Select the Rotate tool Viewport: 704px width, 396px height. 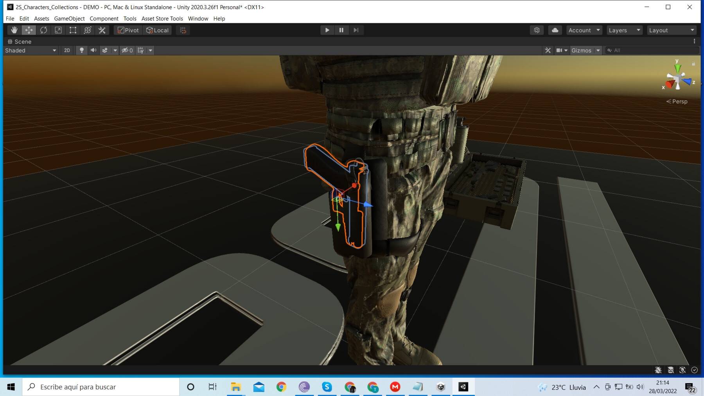coord(43,30)
